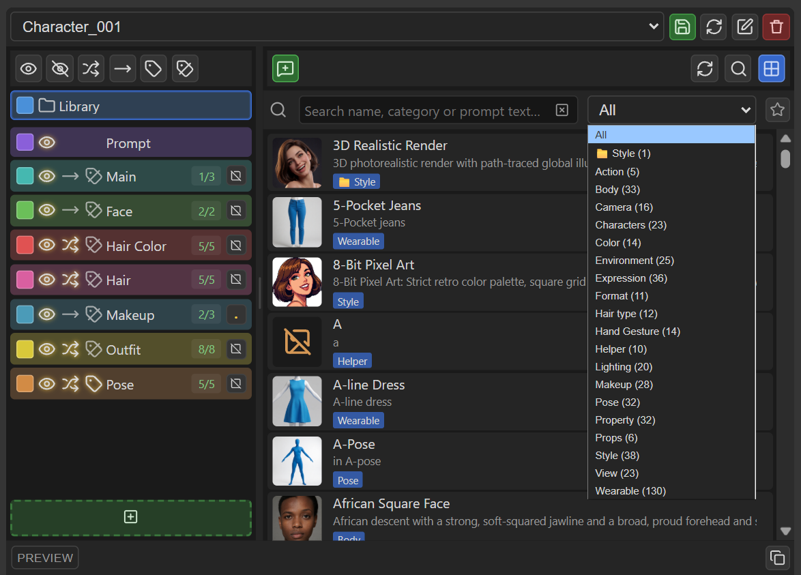Screen dimensions: 801x575
Task: Choose Lighting (20) category filter
Action: coord(671,367)
